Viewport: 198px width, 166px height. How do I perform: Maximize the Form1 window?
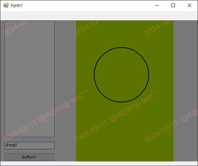pyautogui.click(x=173, y=5)
